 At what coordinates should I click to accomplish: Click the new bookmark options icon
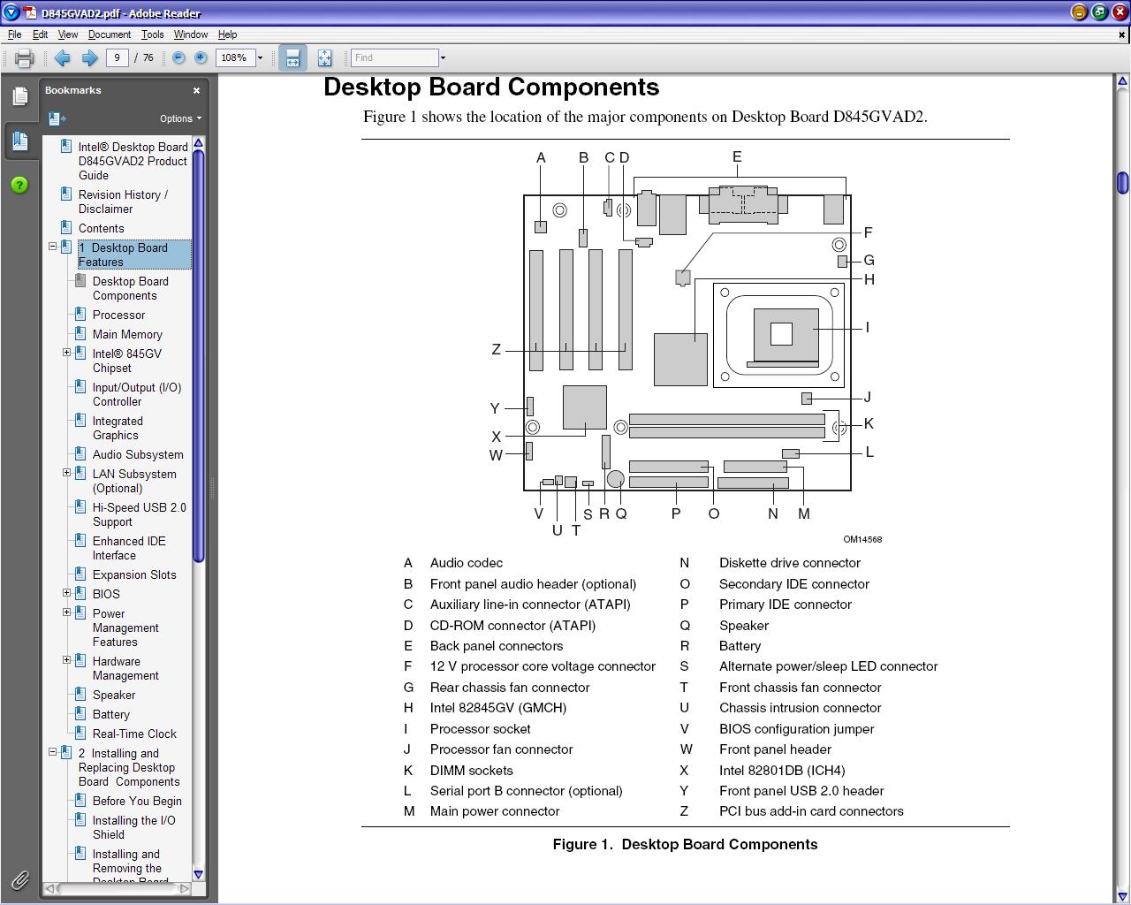pos(57,118)
